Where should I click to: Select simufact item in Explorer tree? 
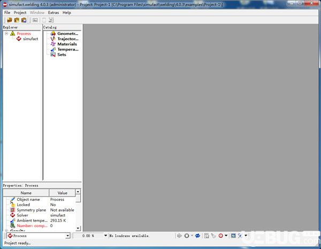click(x=30, y=39)
